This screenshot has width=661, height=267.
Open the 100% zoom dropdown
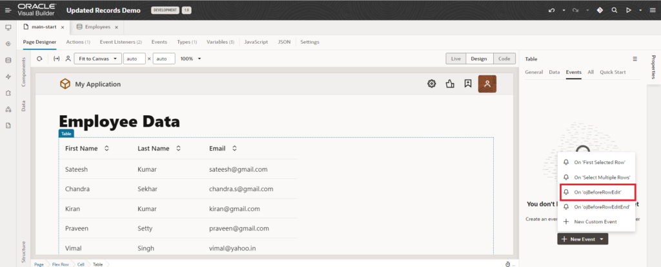coord(190,59)
